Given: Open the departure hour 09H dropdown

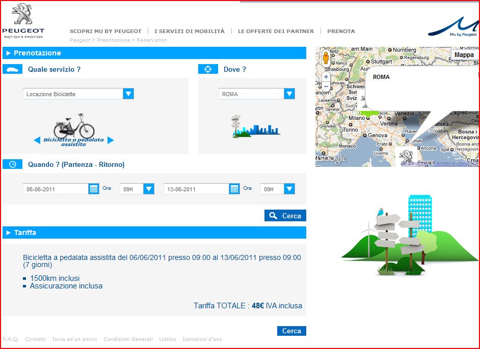Looking at the screenshot, I should [x=149, y=189].
